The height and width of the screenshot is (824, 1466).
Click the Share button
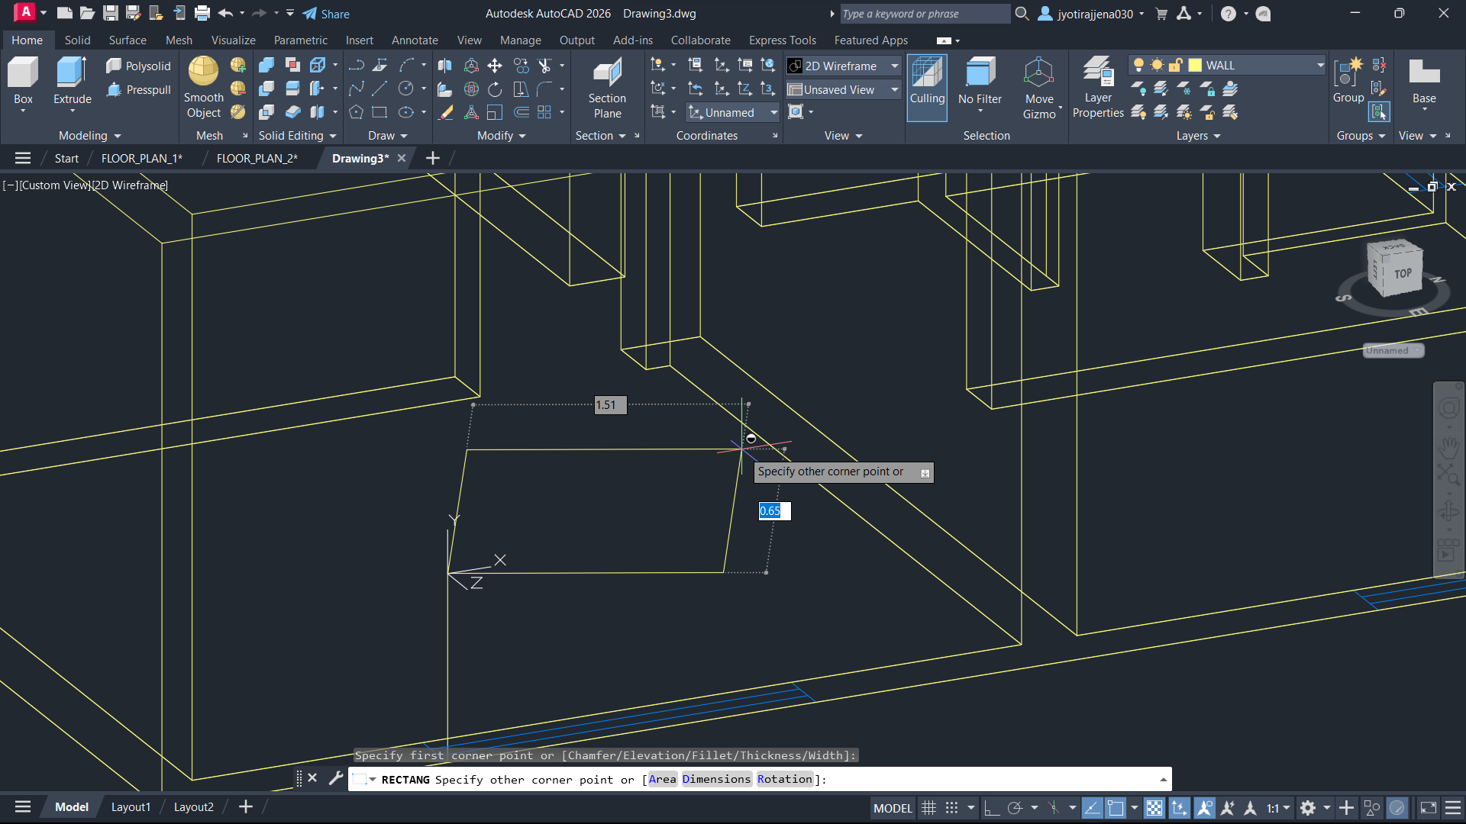(326, 14)
